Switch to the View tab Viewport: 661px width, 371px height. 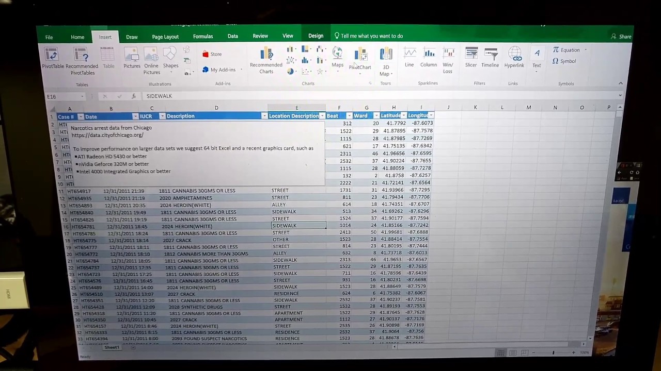click(x=288, y=36)
